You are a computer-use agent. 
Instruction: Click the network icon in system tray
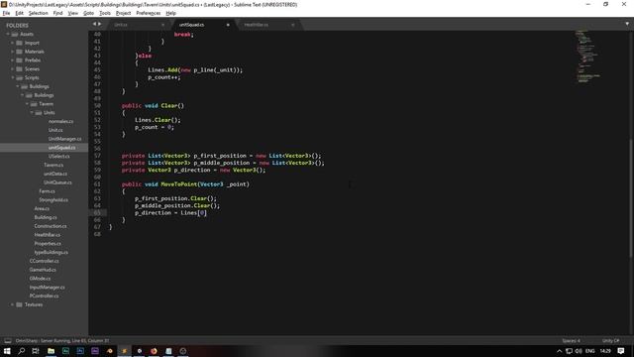pyautogui.click(x=569, y=351)
